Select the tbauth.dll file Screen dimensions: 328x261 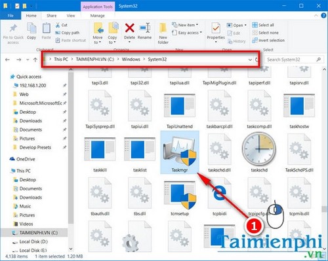coord(100,197)
